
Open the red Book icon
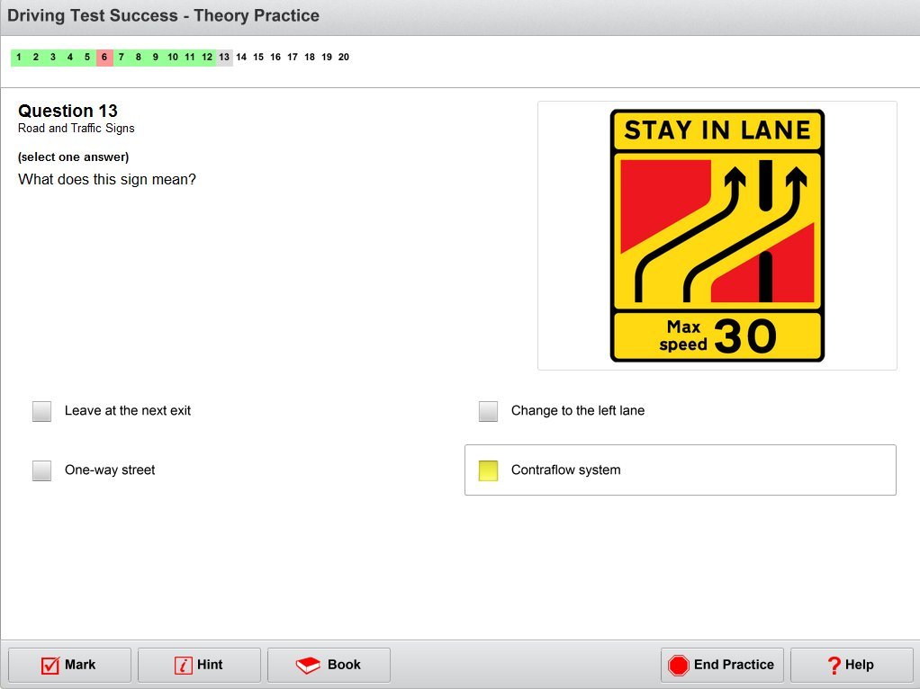click(x=309, y=666)
